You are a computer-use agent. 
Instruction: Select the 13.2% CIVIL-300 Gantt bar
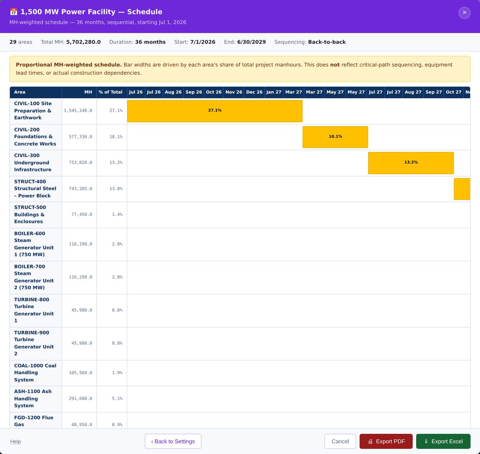pos(411,163)
